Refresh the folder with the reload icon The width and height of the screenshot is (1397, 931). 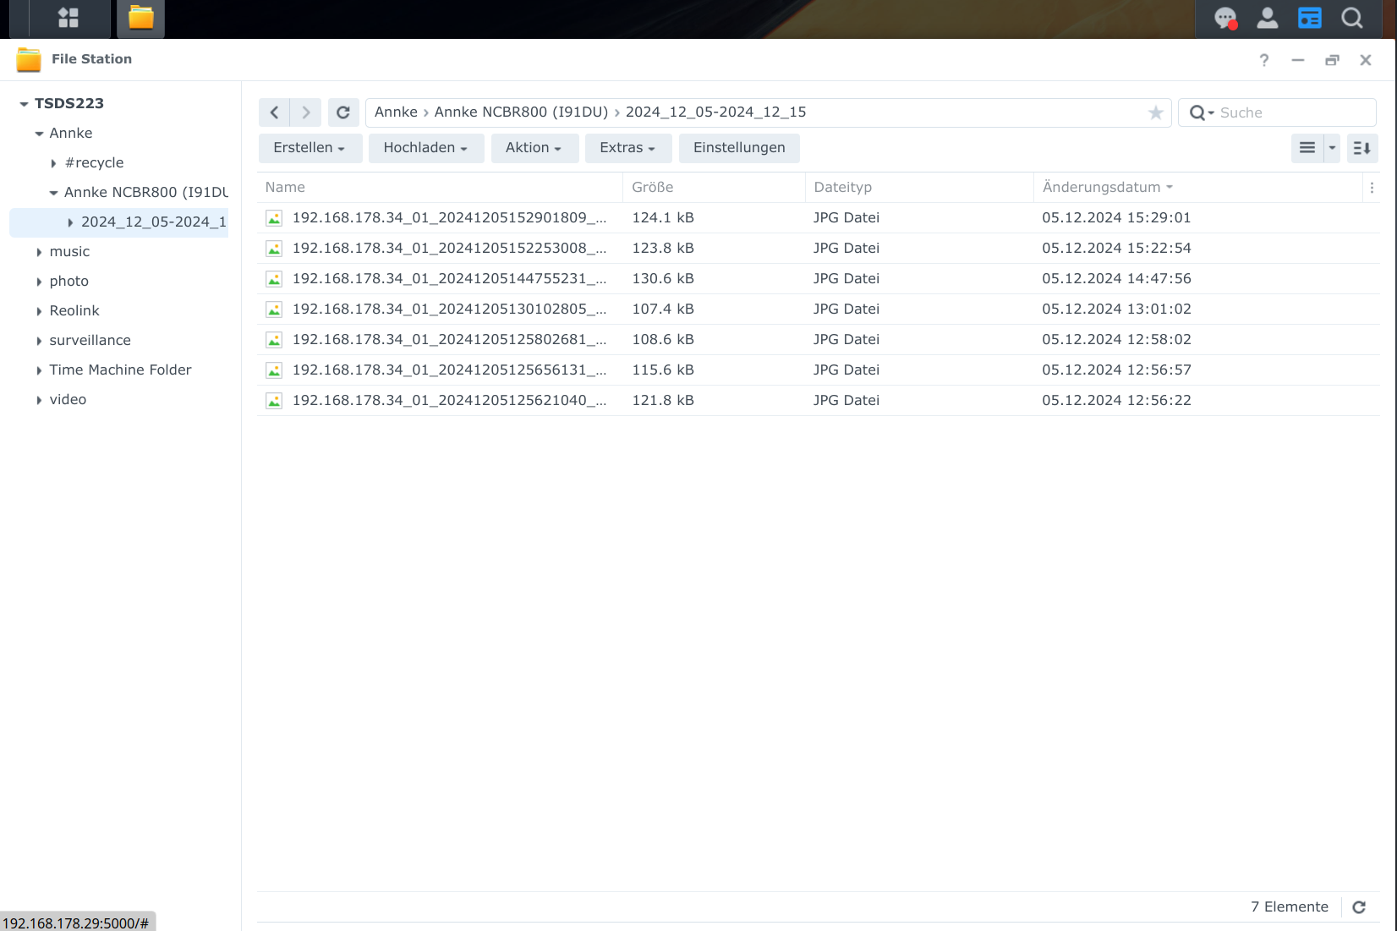pyautogui.click(x=342, y=112)
